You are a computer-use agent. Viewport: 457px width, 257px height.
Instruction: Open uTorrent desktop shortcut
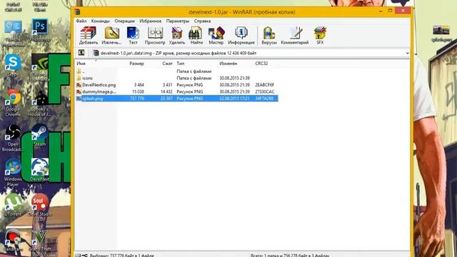coord(13,205)
